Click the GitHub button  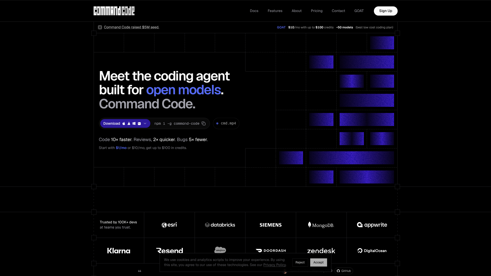click(x=344, y=271)
